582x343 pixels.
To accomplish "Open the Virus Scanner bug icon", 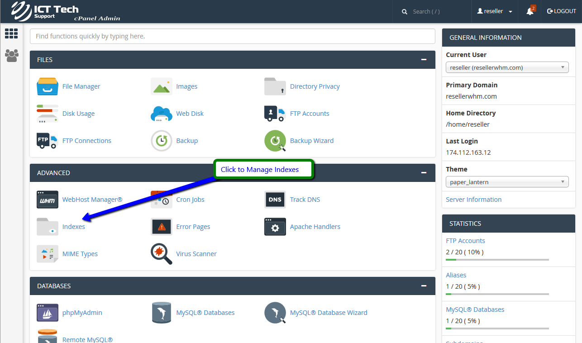I will pyautogui.click(x=161, y=254).
